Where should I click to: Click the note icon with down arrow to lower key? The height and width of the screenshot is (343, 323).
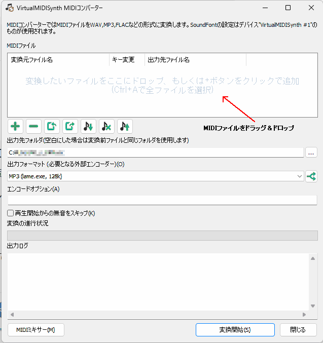point(88,127)
